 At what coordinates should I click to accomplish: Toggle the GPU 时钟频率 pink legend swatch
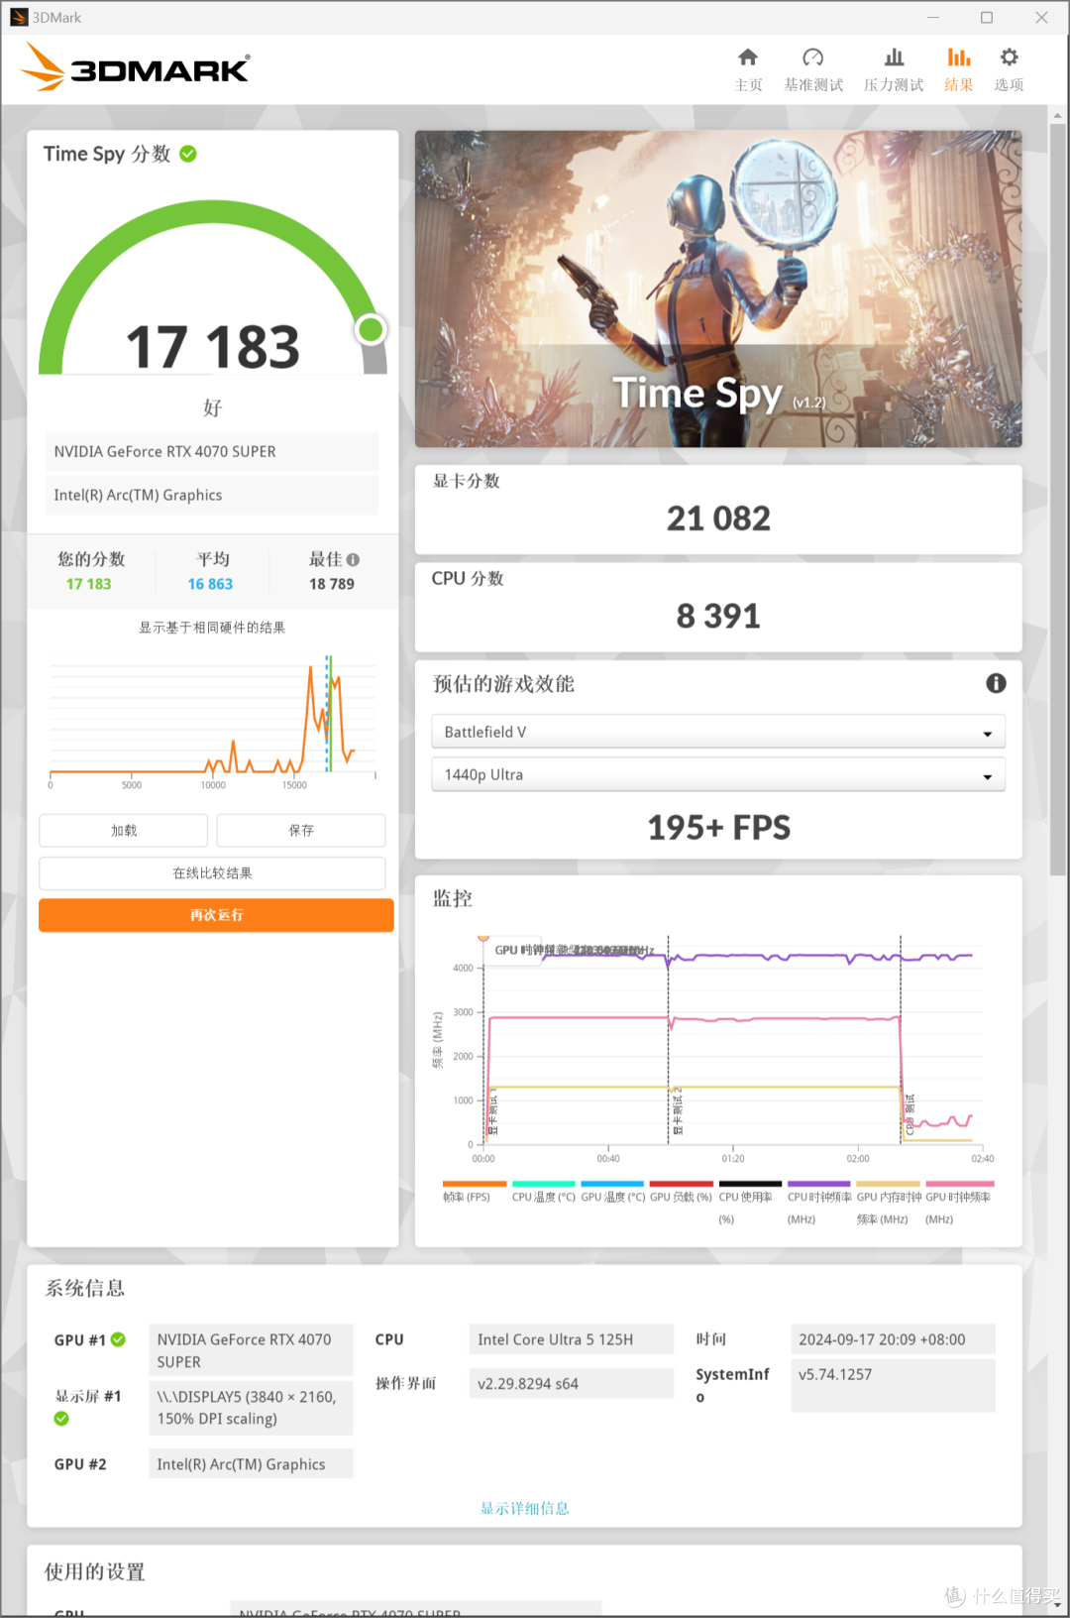tap(959, 1184)
